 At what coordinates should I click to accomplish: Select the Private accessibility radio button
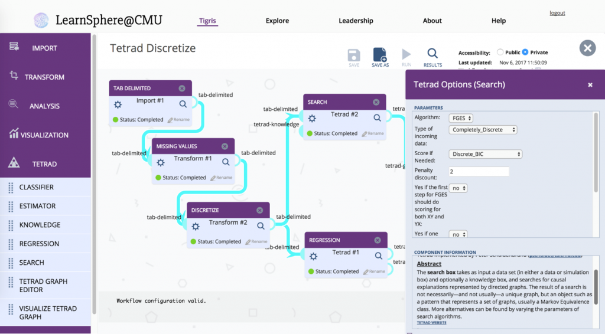tap(525, 53)
